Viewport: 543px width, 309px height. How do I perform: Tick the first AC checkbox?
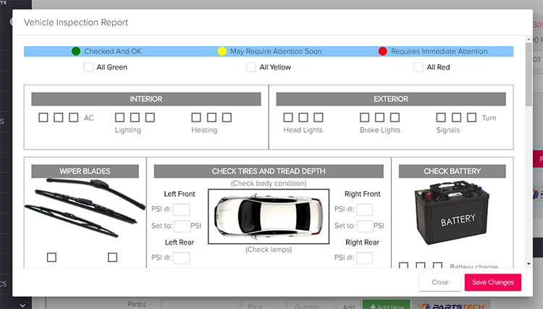(43, 117)
